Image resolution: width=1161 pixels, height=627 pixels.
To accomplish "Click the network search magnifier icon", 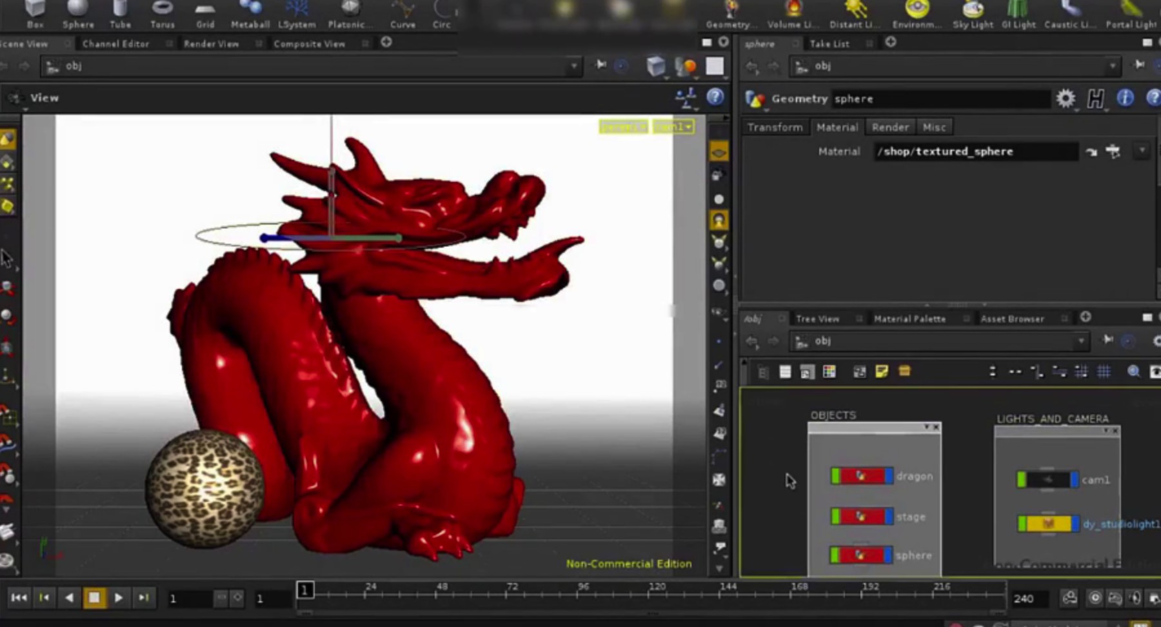I will tap(1133, 372).
